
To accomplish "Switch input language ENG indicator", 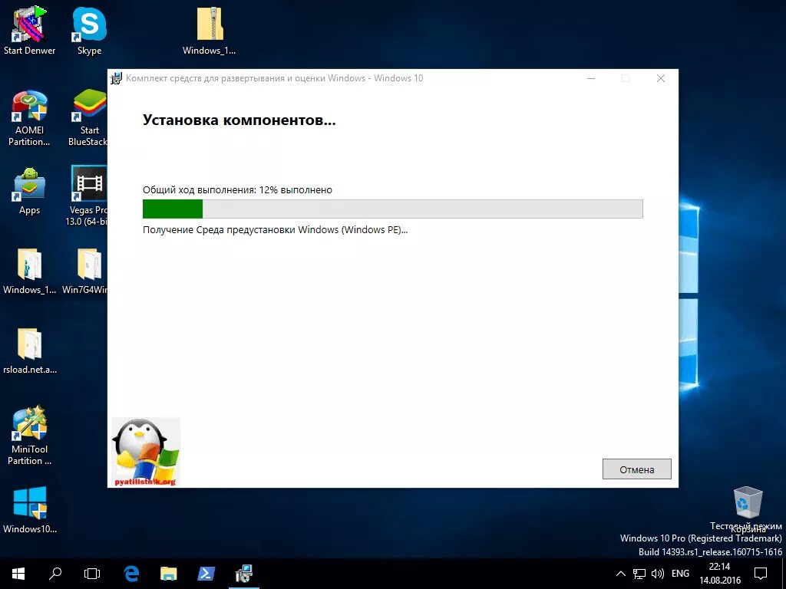I will [x=680, y=574].
